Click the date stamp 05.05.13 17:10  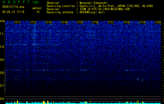[13, 12]
